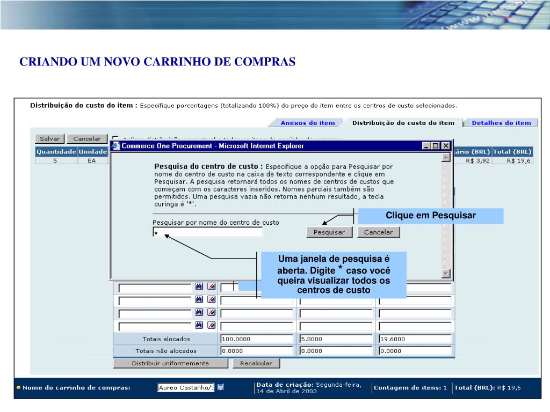Click the Unidade column header
This screenshot has height=412, width=550.
92,152
